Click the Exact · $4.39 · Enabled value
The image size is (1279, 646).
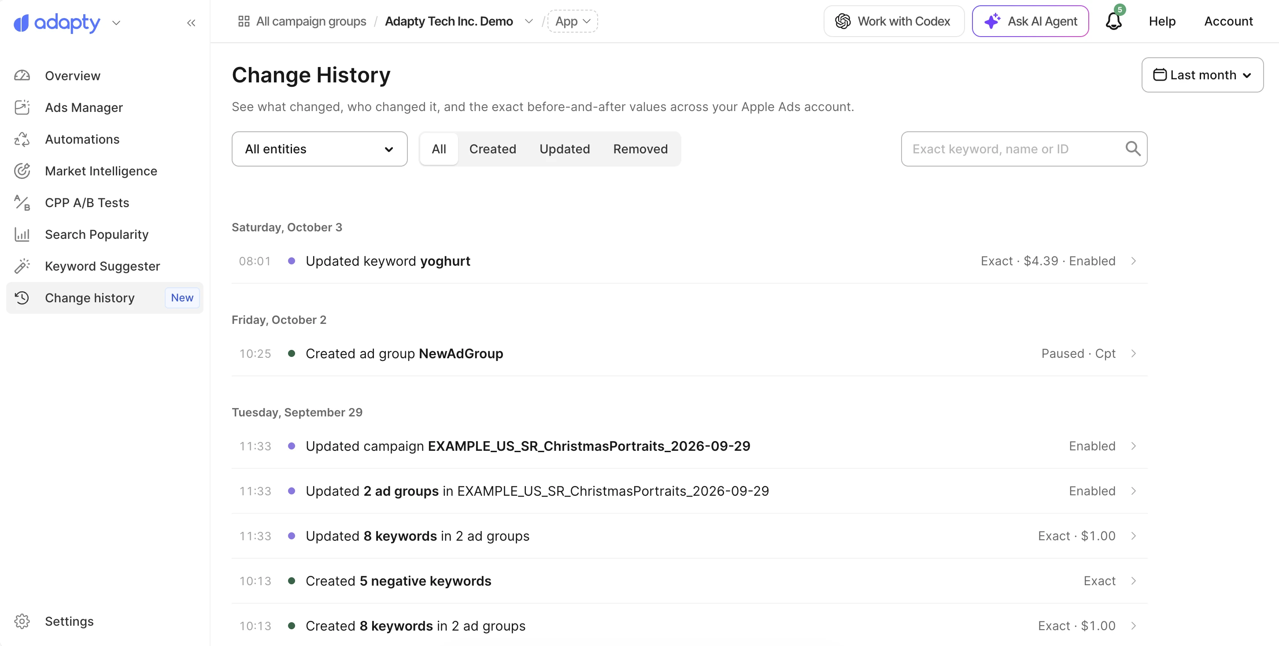tap(1048, 261)
